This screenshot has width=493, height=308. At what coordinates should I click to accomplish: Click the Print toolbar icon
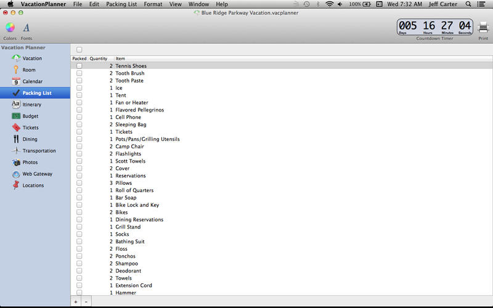click(483, 28)
